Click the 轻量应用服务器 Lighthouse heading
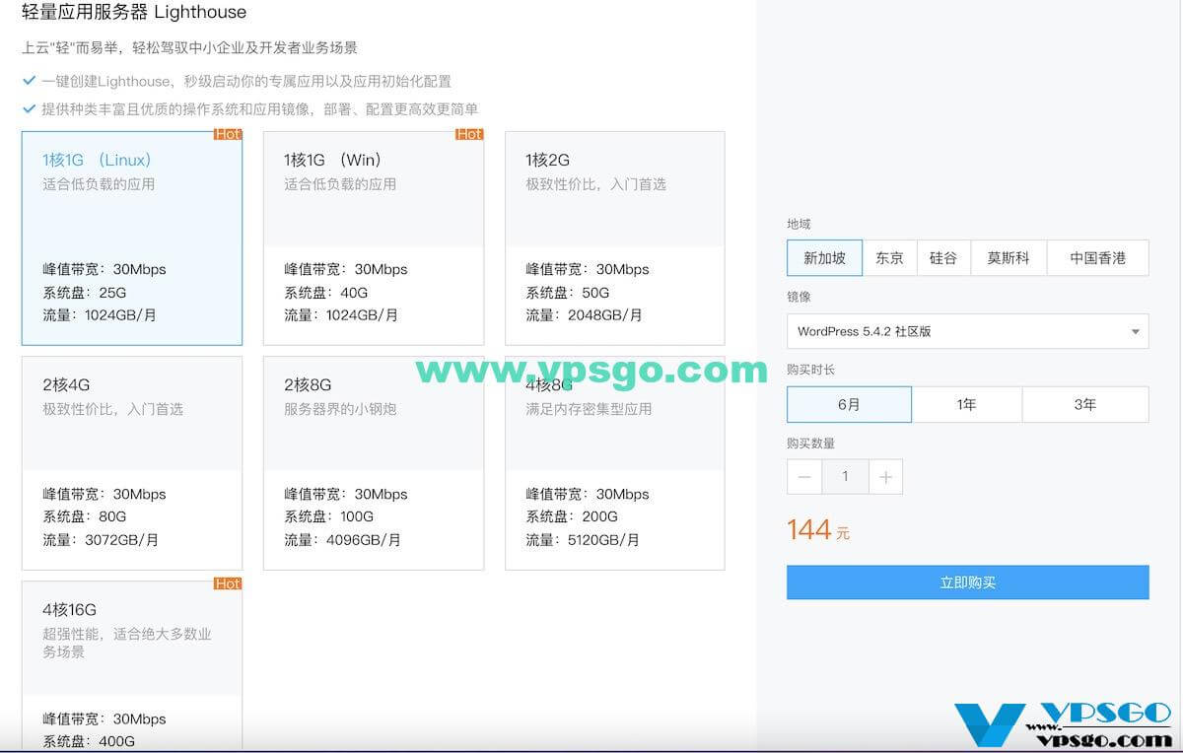Image resolution: width=1183 pixels, height=753 pixels. point(134,13)
